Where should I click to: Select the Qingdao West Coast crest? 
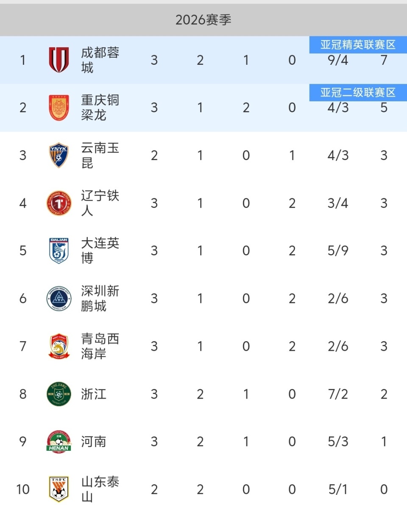pyautogui.click(x=59, y=346)
